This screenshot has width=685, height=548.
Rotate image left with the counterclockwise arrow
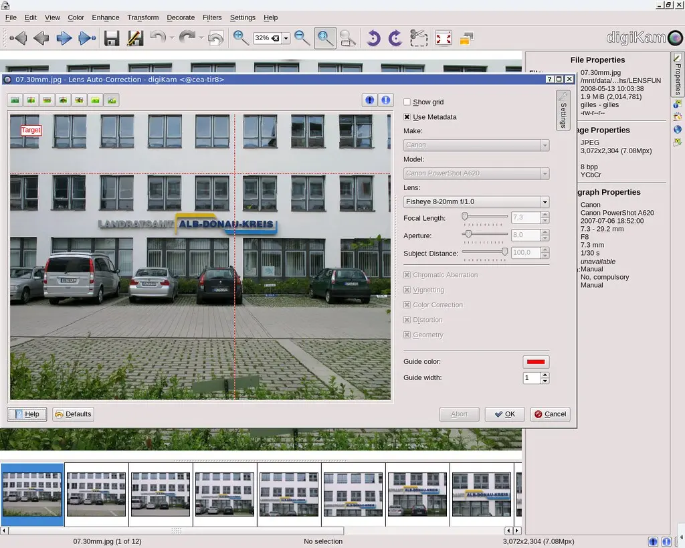coord(374,38)
